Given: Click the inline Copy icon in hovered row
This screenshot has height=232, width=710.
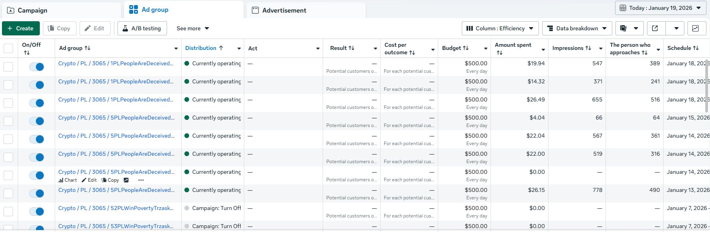Looking at the screenshot, I should pos(104,180).
